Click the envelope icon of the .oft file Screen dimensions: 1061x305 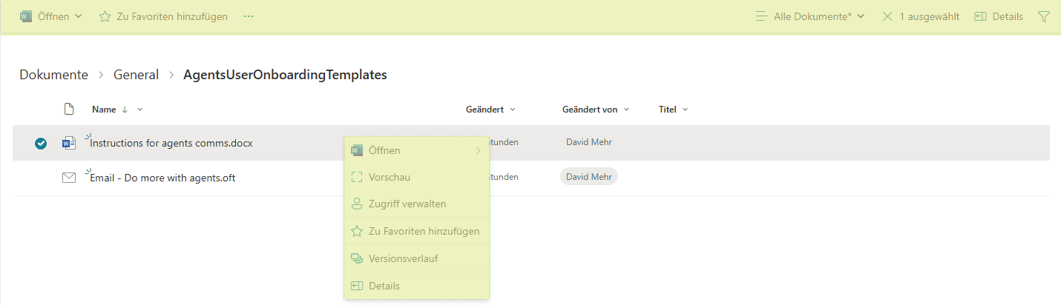click(x=69, y=178)
